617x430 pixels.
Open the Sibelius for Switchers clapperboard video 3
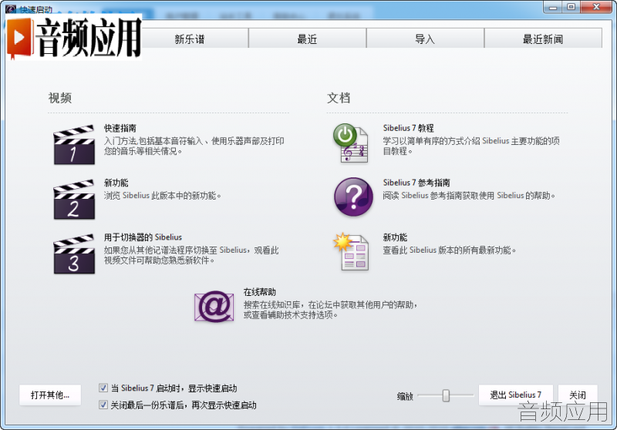74,254
